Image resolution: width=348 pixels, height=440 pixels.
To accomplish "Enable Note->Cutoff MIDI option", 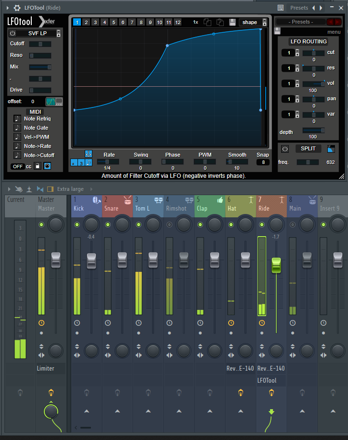I will (17, 155).
